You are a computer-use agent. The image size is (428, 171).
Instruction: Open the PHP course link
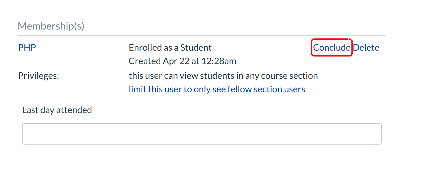(x=27, y=48)
